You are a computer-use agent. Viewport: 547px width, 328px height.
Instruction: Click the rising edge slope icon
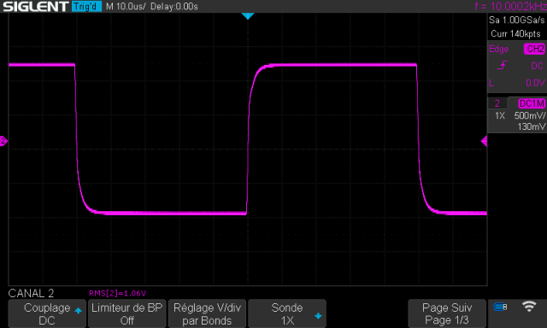click(x=502, y=65)
